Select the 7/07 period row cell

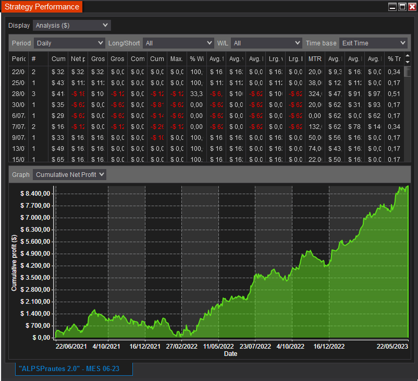coord(18,126)
